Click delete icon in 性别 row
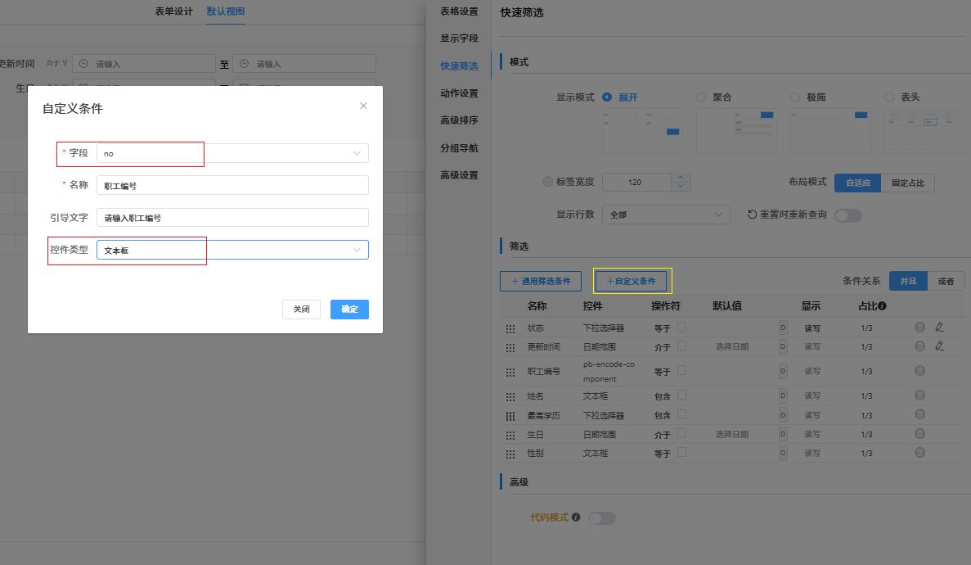The width and height of the screenshot is (971, 565). coord(919,453)
